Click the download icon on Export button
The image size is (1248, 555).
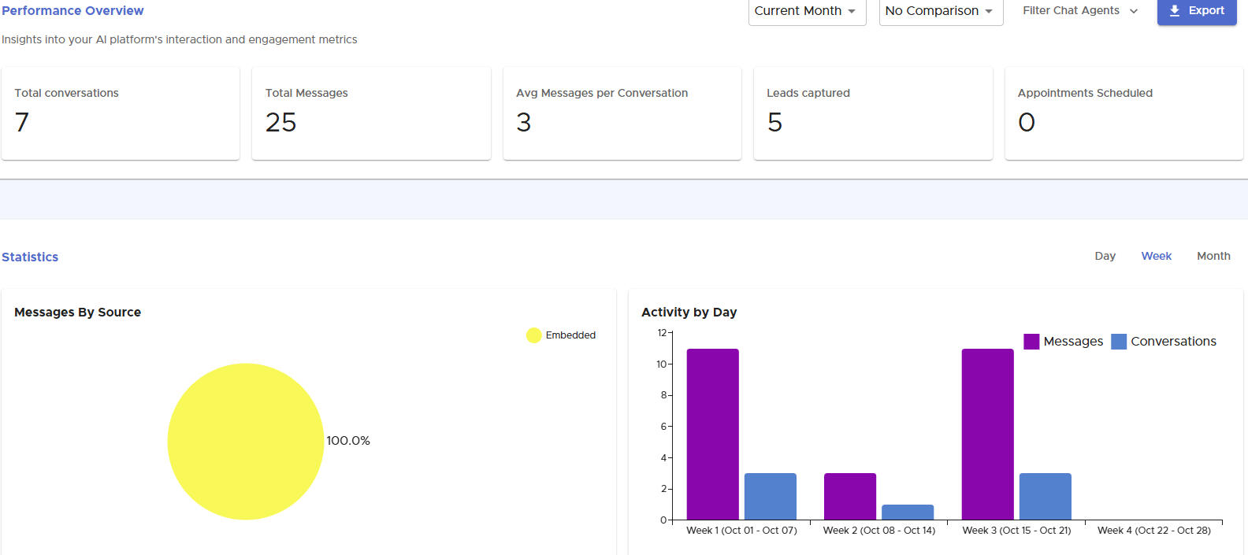[x=1175, y=11]
